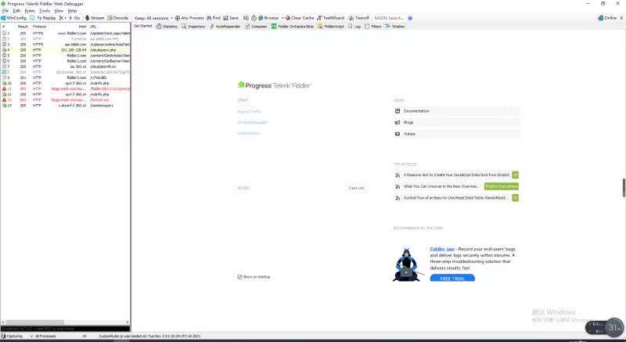Sort sessions by the Result column header
The width and height of the screenshot is (626, 342).
(x=23, y=27)
